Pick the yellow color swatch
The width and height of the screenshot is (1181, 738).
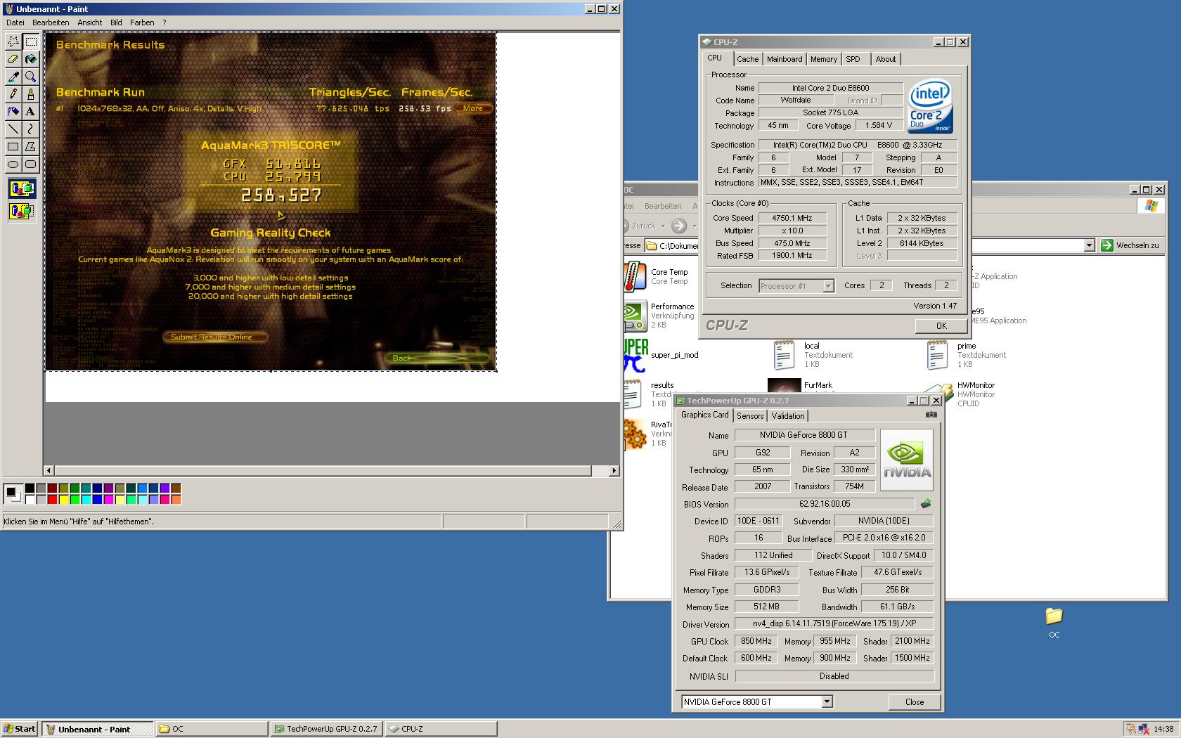pyautogui.click(x=63, y=500)
